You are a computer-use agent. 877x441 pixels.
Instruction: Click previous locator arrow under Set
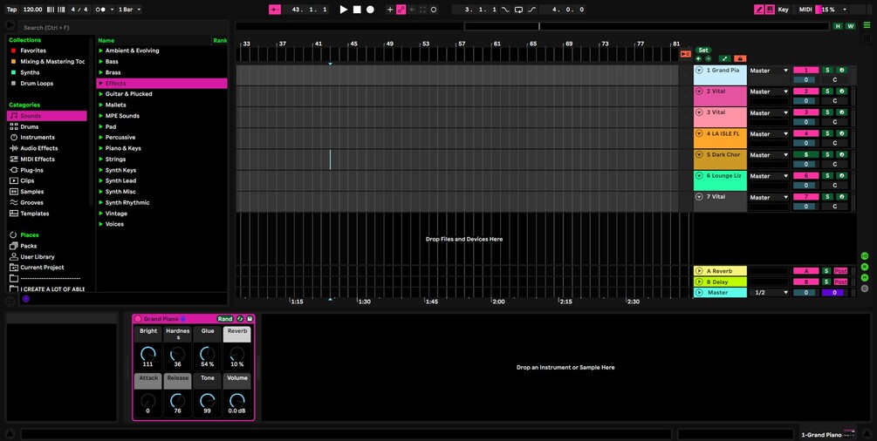click(699, 58)
